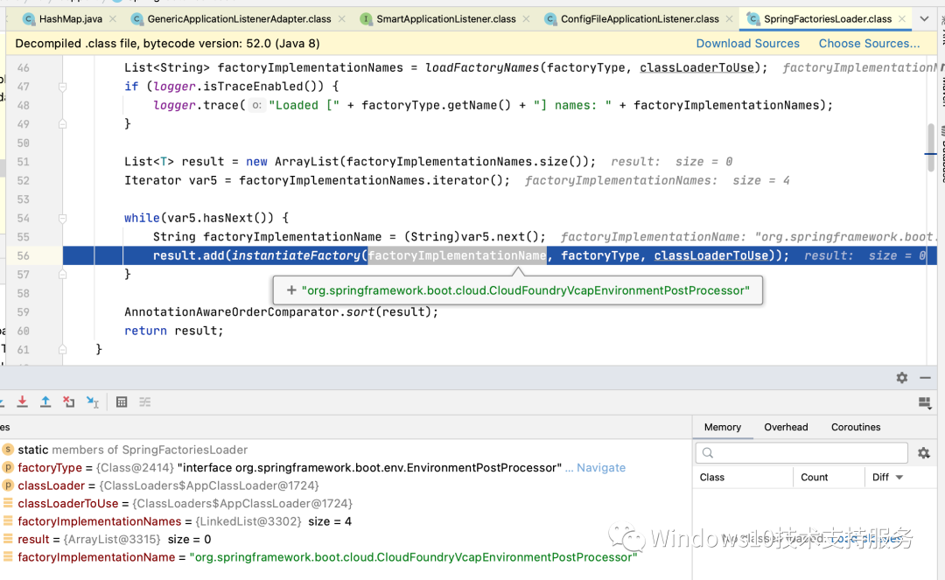Click line number 59 in the gutter
Screen dimensions: 945x580
point(23,312)
